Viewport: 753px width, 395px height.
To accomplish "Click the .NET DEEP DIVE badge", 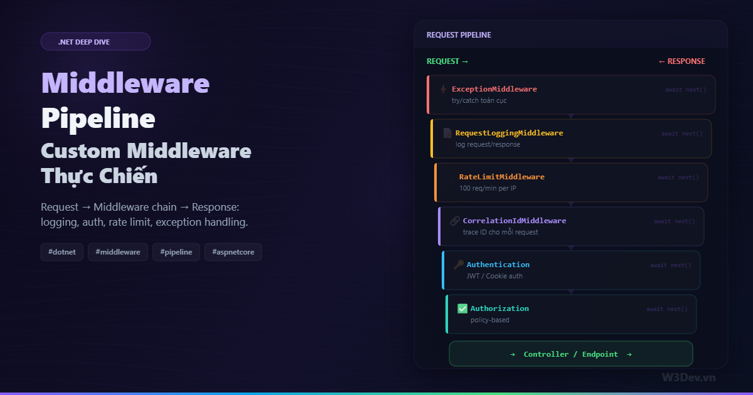I will pos(95,41).
